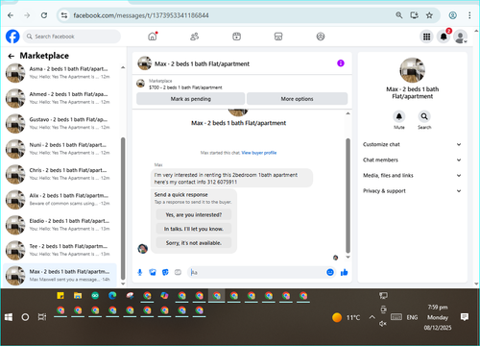Open the Windows Start button
This screenshot has width=480, height=346.
(x=9, y=317)
